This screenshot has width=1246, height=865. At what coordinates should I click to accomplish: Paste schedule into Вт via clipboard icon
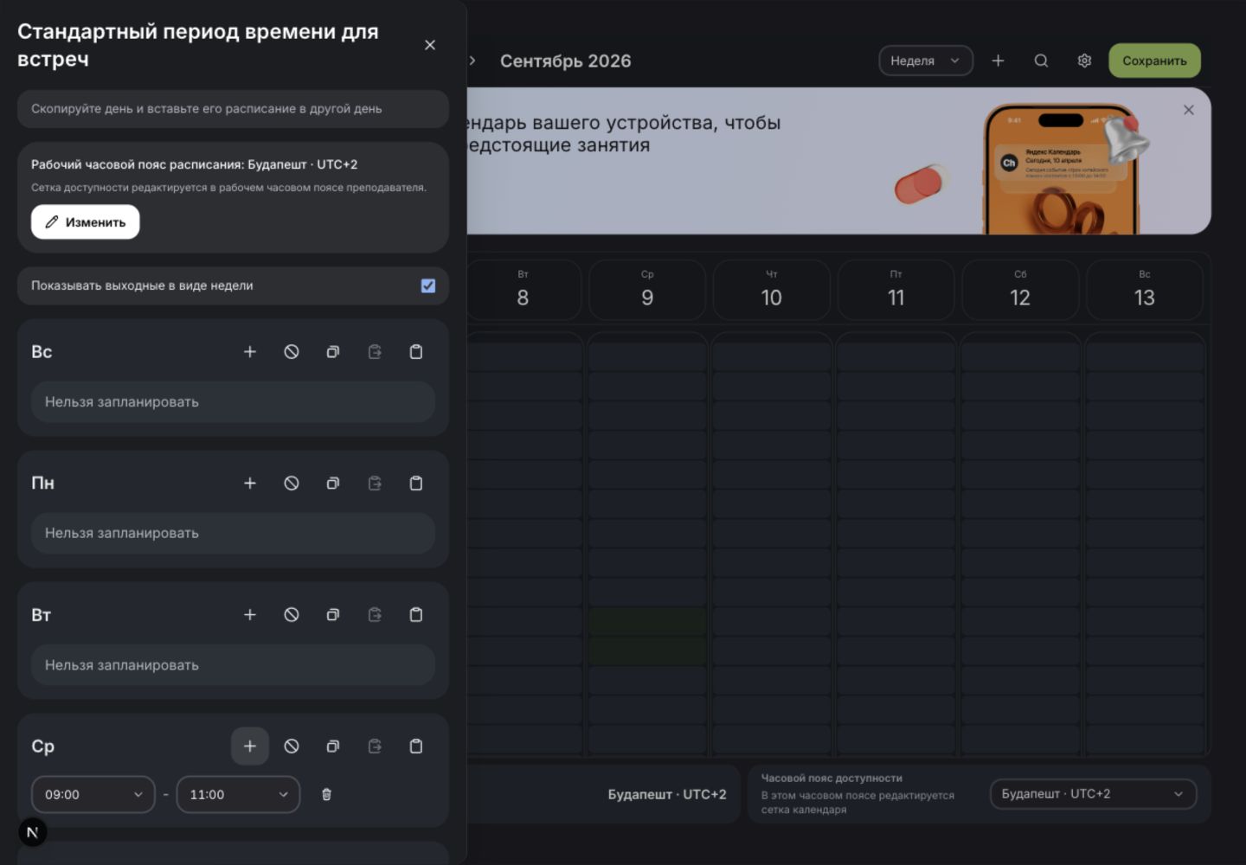[416, 615]
